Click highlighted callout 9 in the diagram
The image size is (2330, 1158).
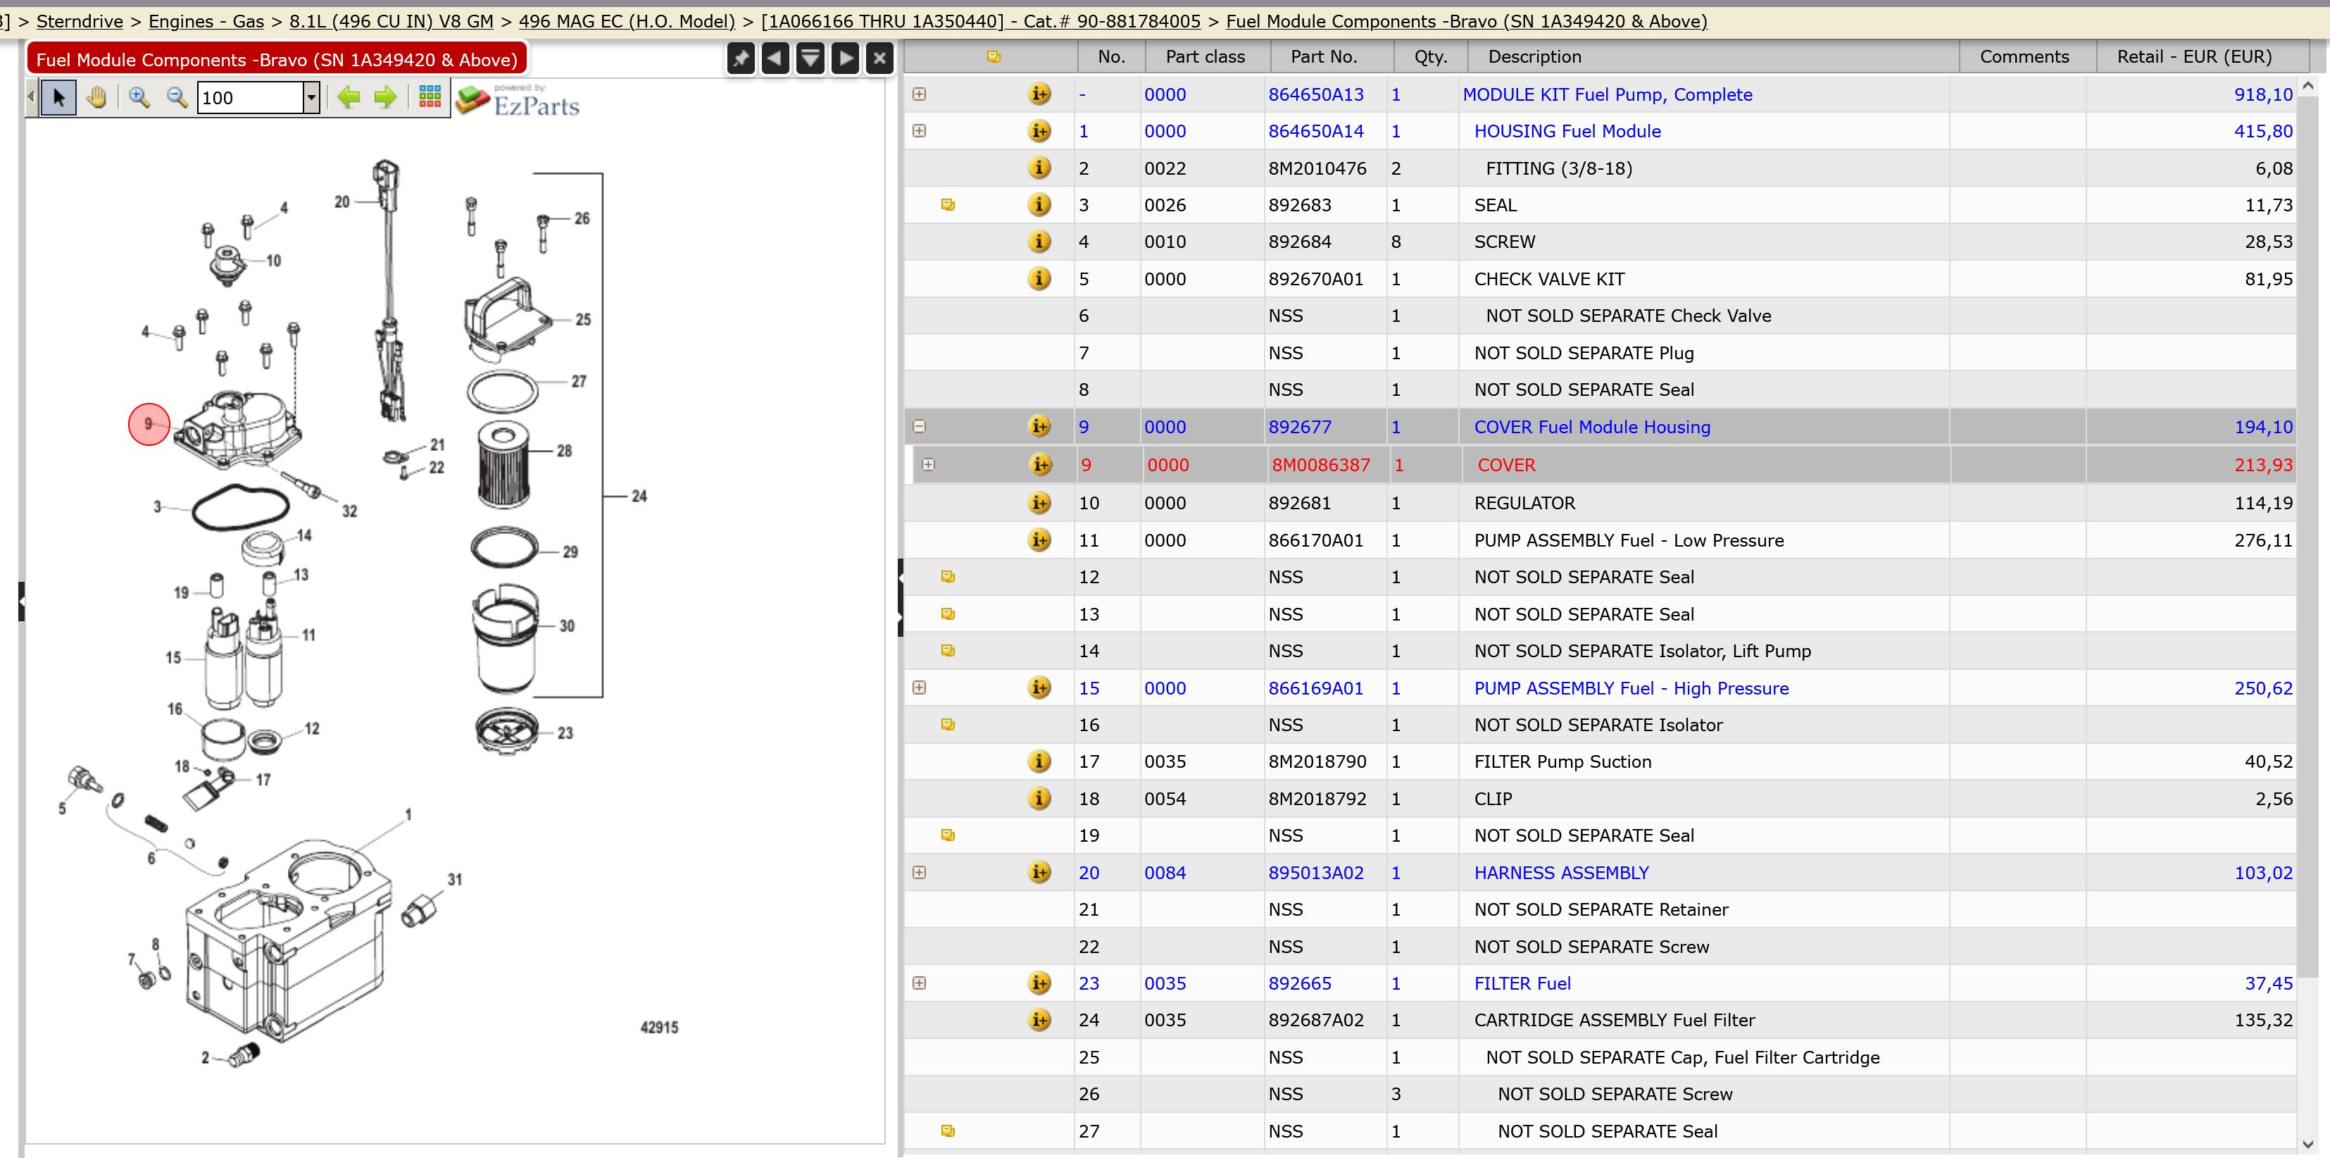pos(149,424)
